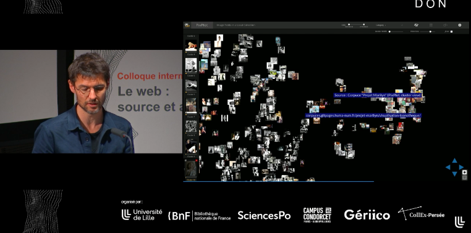The width and height of the screenshot is (471, 233).
Task: Pan left with the blue left arrow
Action: (x=448, y=168)
